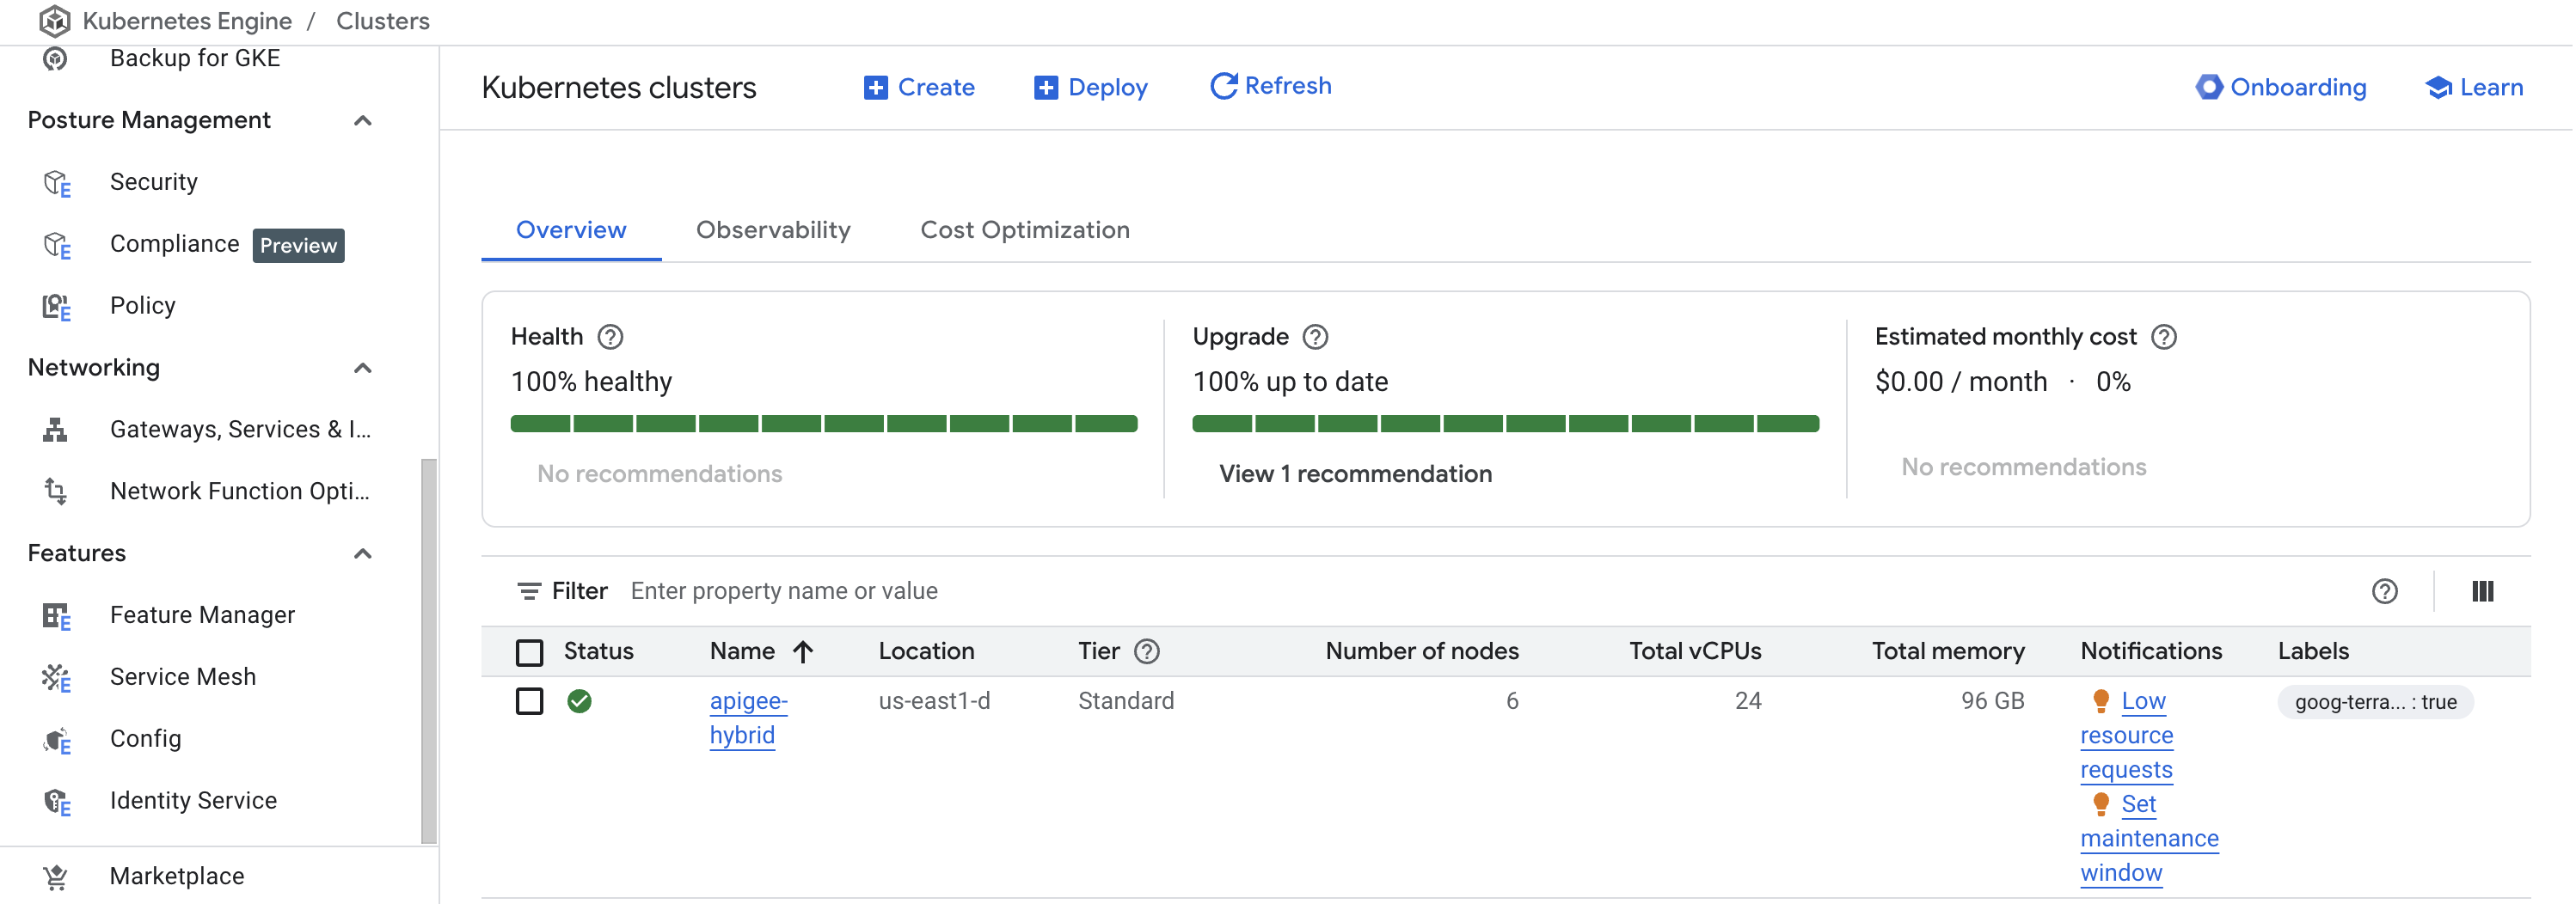Click the Tier column help icon

[1146, 652]
